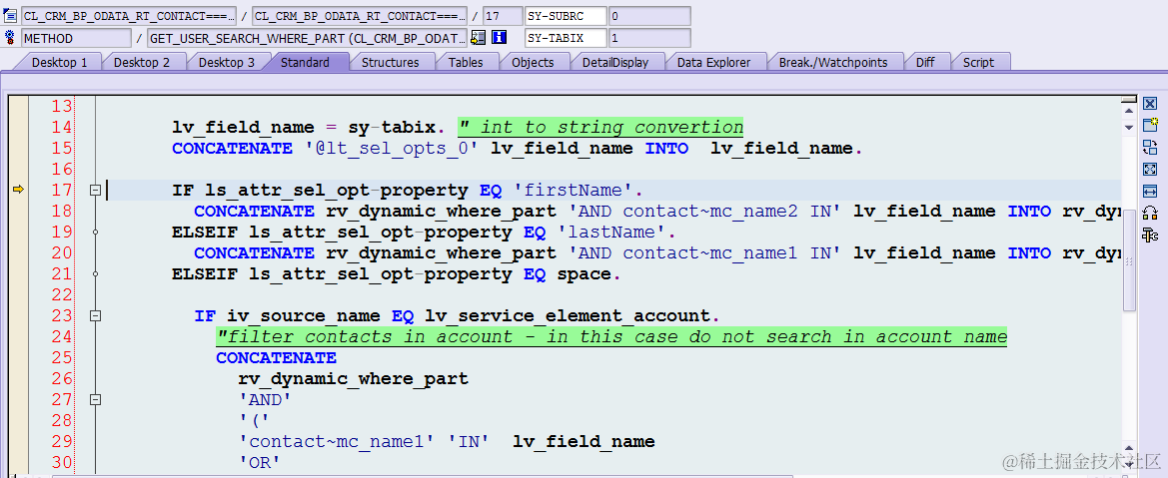Click the swap tools icon in right toolbar
Screen dimensions: 1168x478
coord(1149,148)
